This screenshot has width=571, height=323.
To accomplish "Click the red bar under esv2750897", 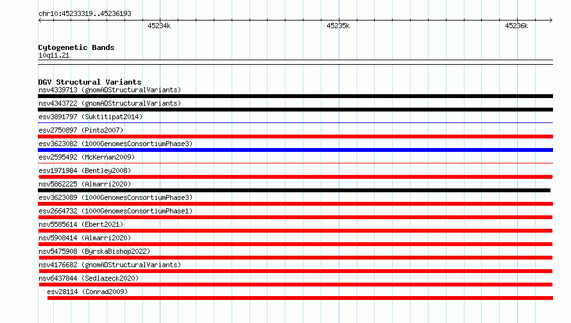I will tap(295, 137).
